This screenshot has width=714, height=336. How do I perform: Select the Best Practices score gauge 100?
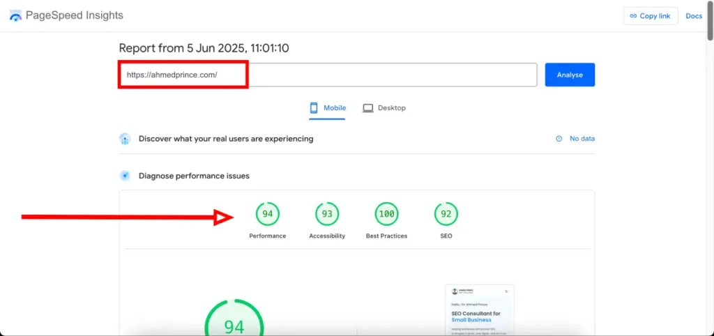pos(386,214)
